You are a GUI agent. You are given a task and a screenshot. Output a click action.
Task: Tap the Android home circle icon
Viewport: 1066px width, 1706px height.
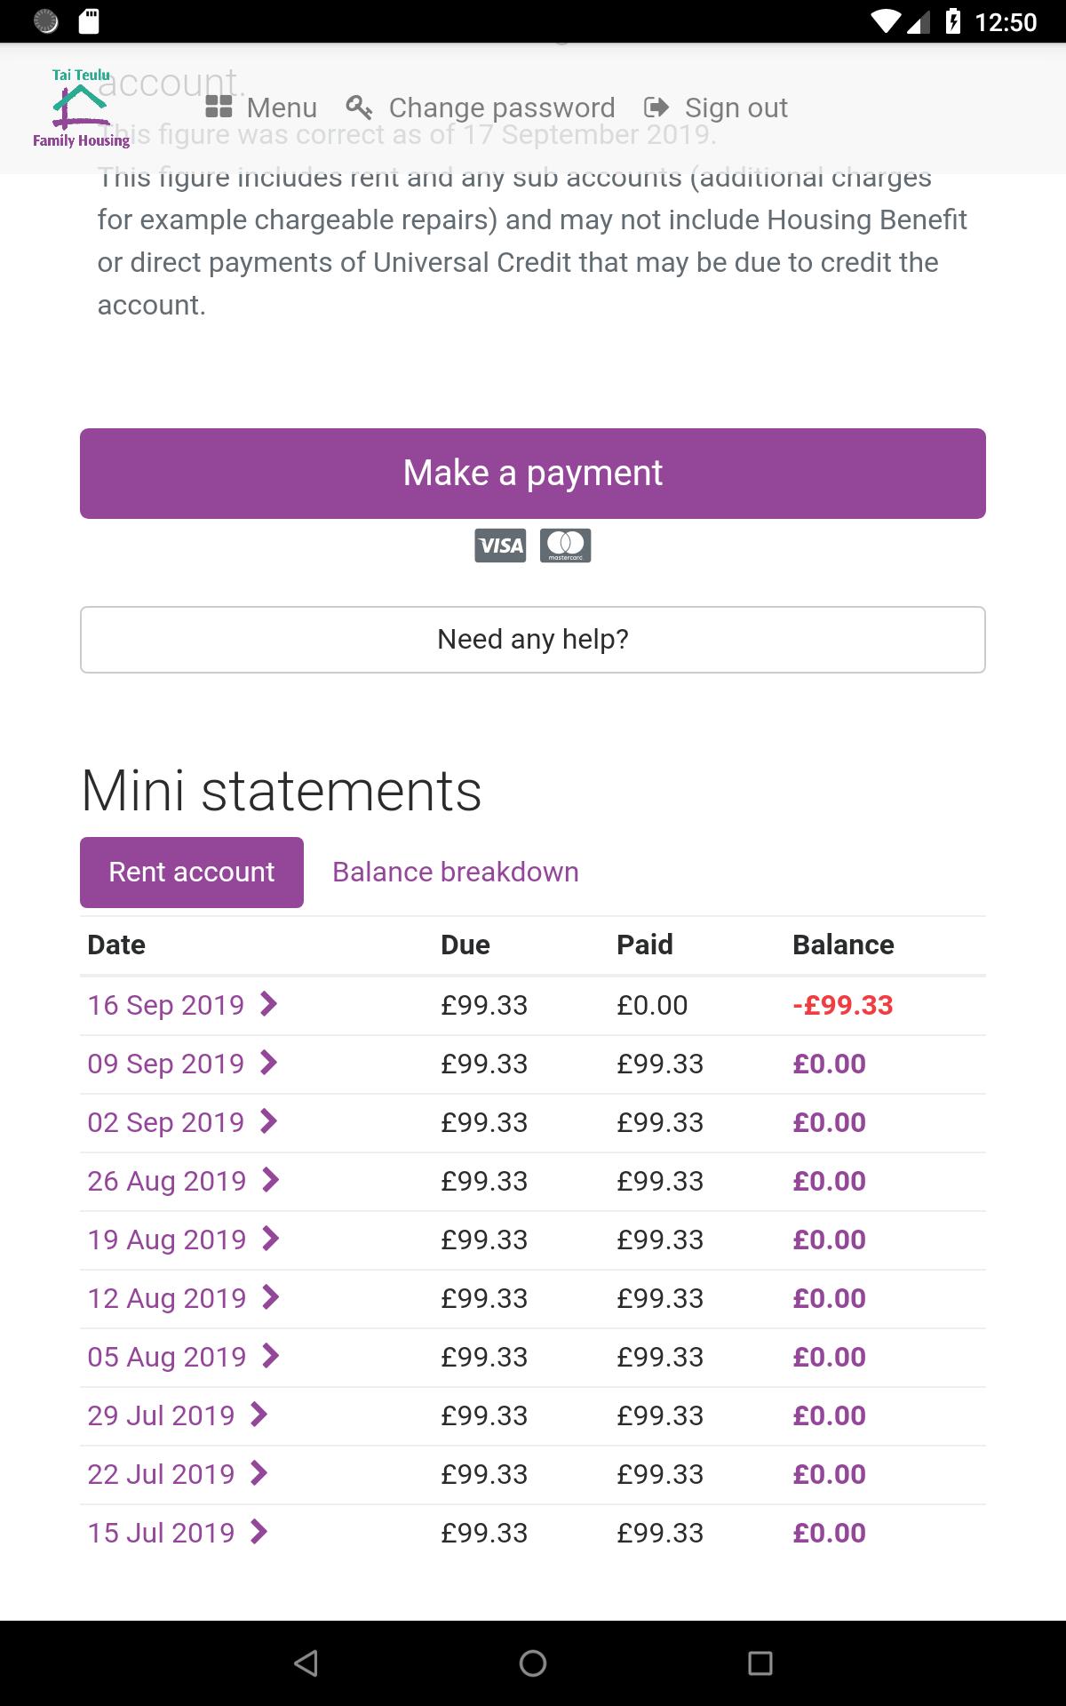point(533,1663)
